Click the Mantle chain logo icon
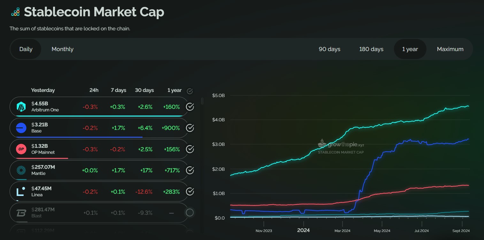Viewport: 484px width, 240px height. pos(21,170)
